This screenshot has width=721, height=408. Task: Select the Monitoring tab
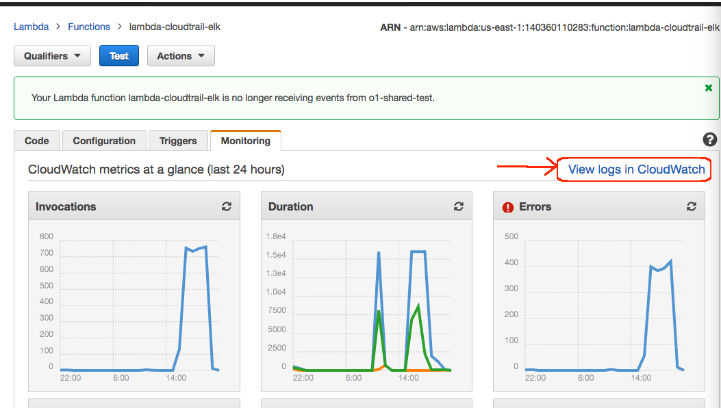tap(246, 141)
